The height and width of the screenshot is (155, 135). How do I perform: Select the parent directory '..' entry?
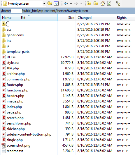(8, 24)
